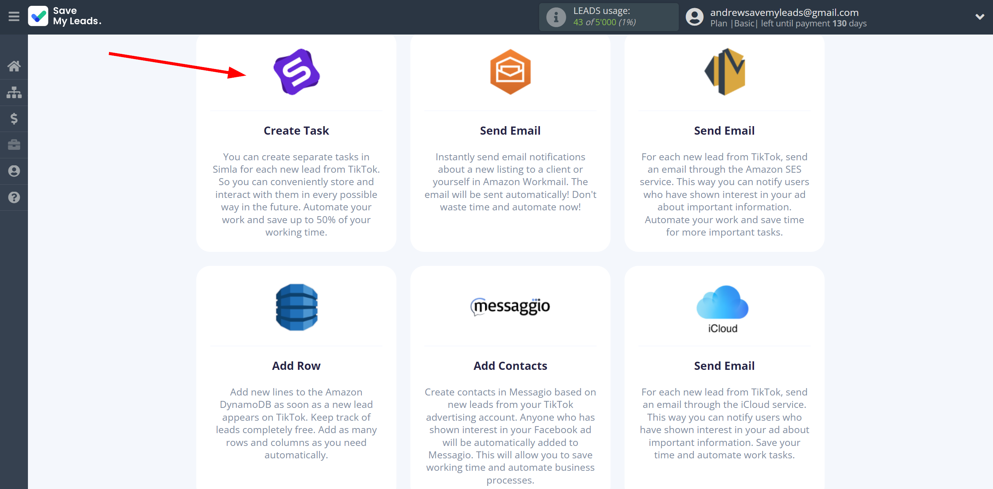Viewport: 993px width, 489px height.
Task: Click the Plan Basic payment days text
Action: pos(788,24)
